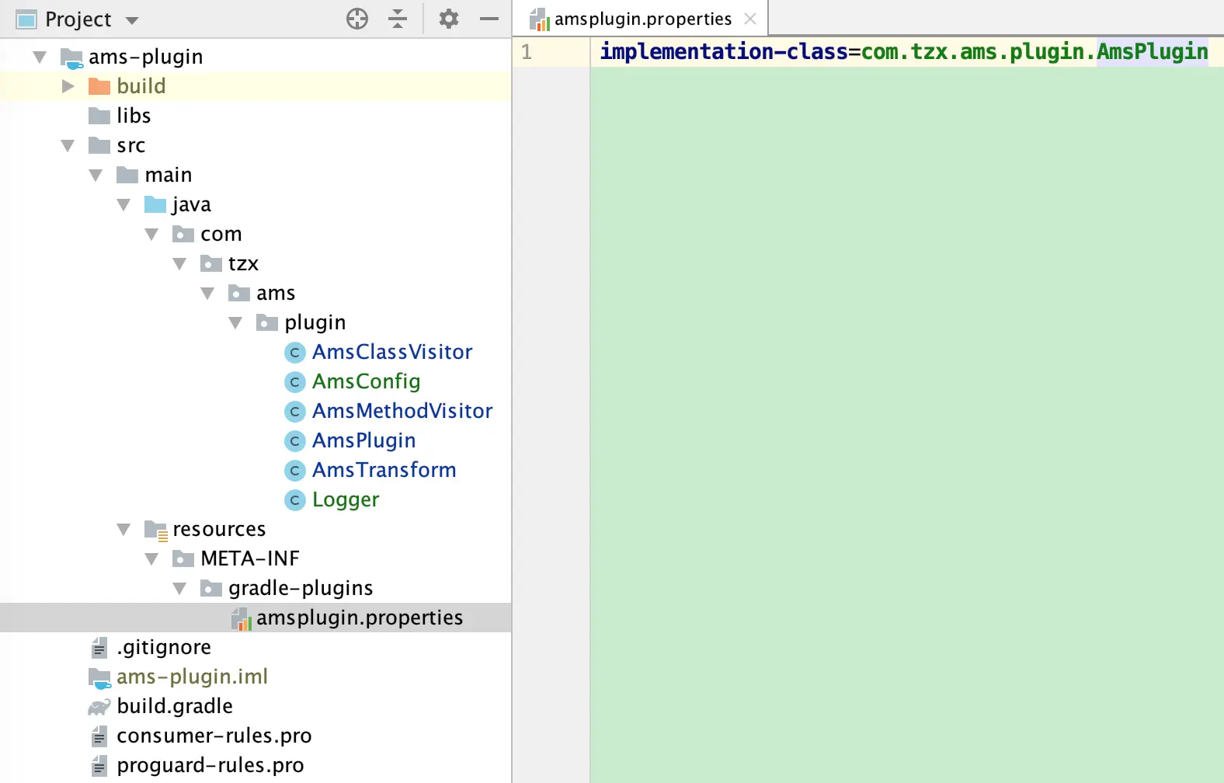Screen dimensions: 1224x783
Task: Collapse the java source folder
Action: 123,204
